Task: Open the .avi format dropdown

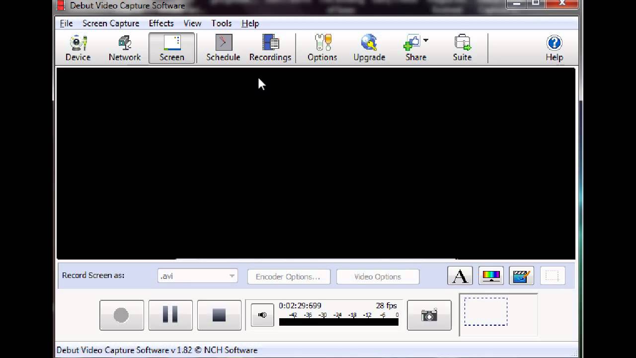Action: (x=198, y=276)
